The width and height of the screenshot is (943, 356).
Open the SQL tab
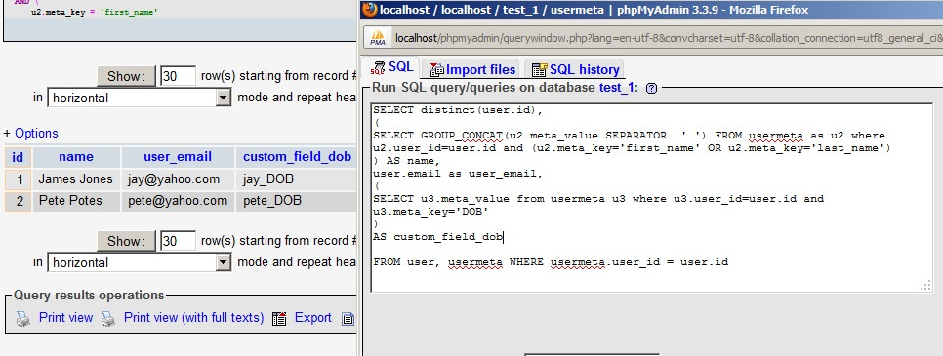392,68
